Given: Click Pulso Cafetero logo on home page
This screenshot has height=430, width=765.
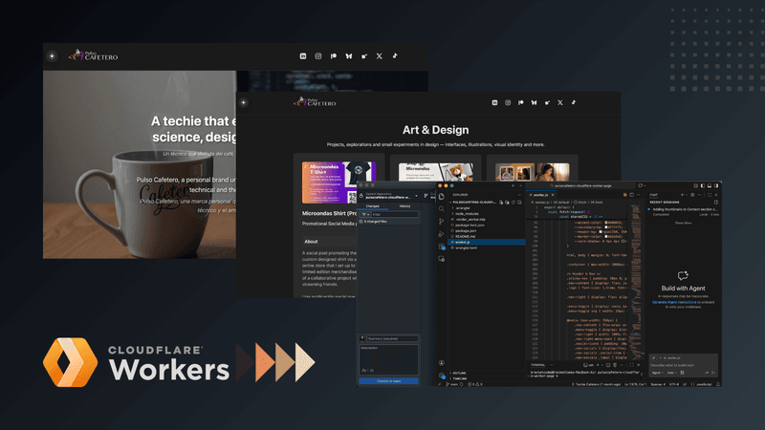Looking at the screenshot, I should [x=93, y=55].
